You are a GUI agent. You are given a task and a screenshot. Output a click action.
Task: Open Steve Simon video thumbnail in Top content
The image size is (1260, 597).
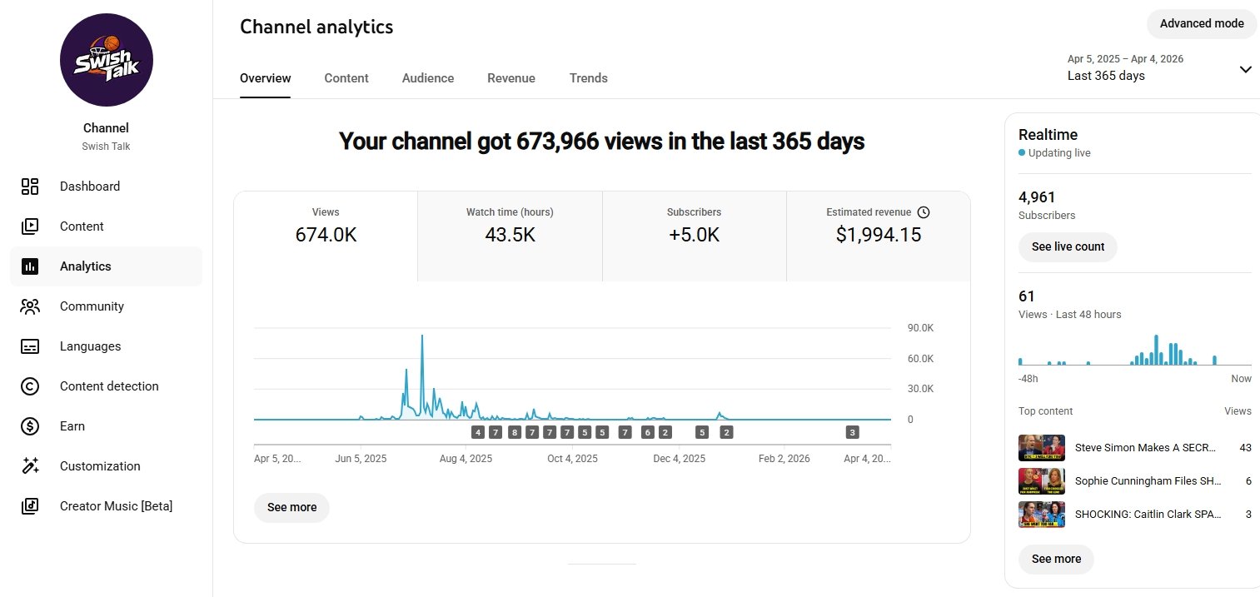(x=1042, y=448)
